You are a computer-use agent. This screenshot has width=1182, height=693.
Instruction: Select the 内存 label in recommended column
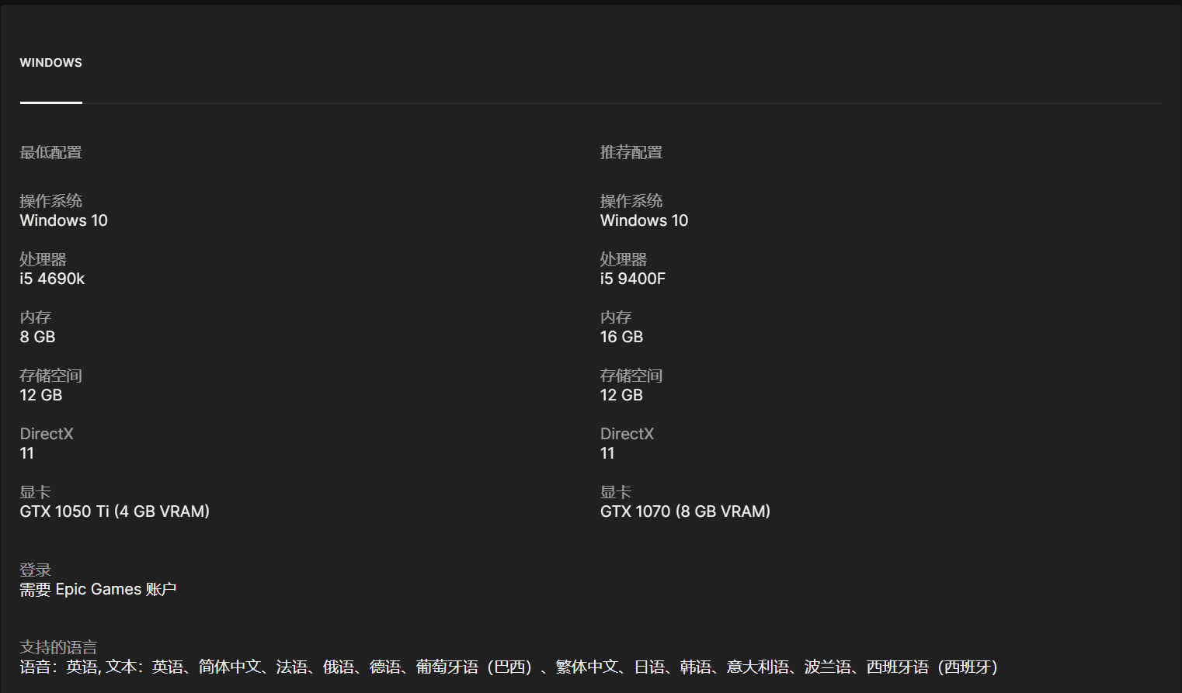point(615,317)
